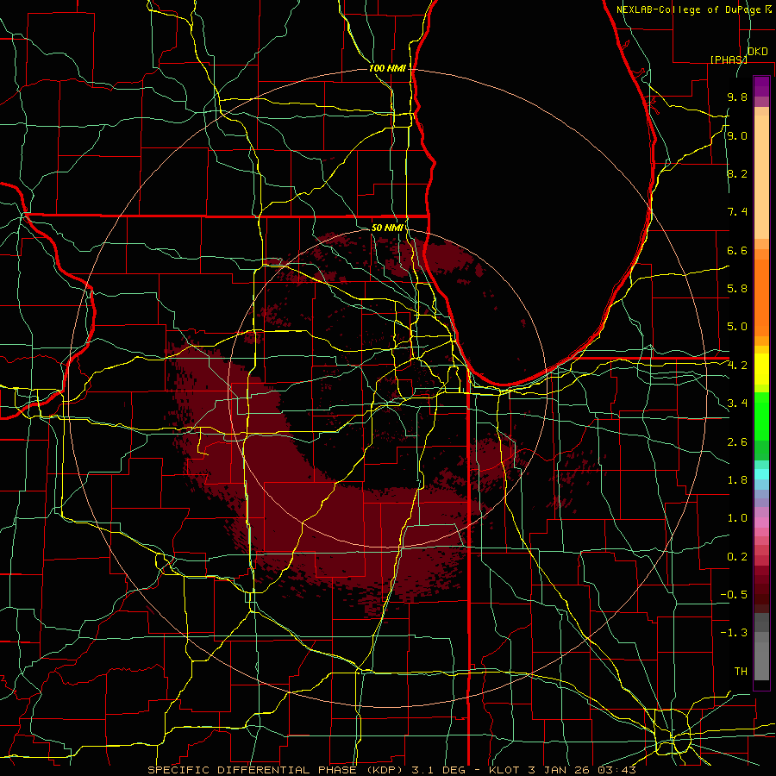Click the KLOT 3 JAN 26 03:43 timestamp
Image resolution: width=776 pixels, height=776 pixels.
point(562,770)
